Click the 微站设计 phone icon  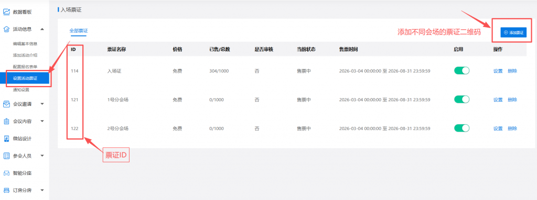pos(6,138)
